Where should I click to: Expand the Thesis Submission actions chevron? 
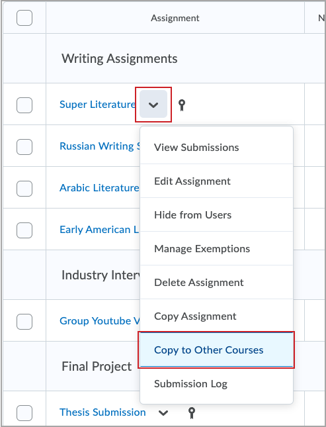163,413
